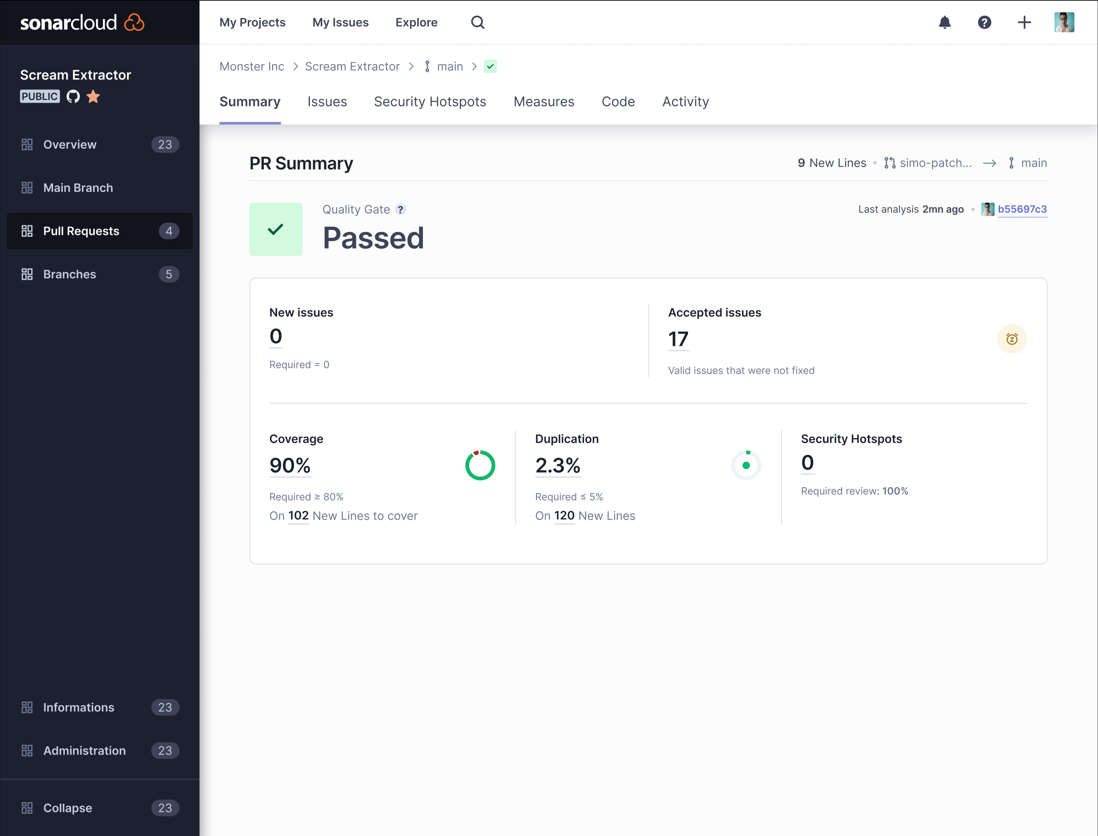Click the Administration grid icon
Image resolution: width=1098 pixels, height=836 pixels.
pyautogui.click(x=27, y=750)
